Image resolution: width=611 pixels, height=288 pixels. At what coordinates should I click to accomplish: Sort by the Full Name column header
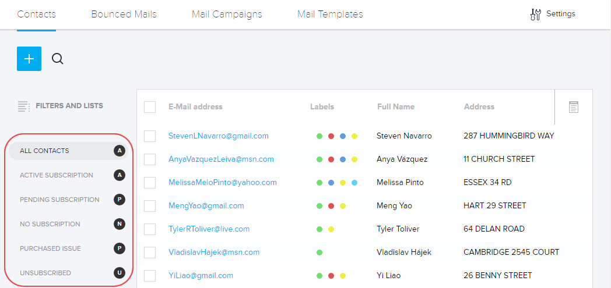coord(396,106)
